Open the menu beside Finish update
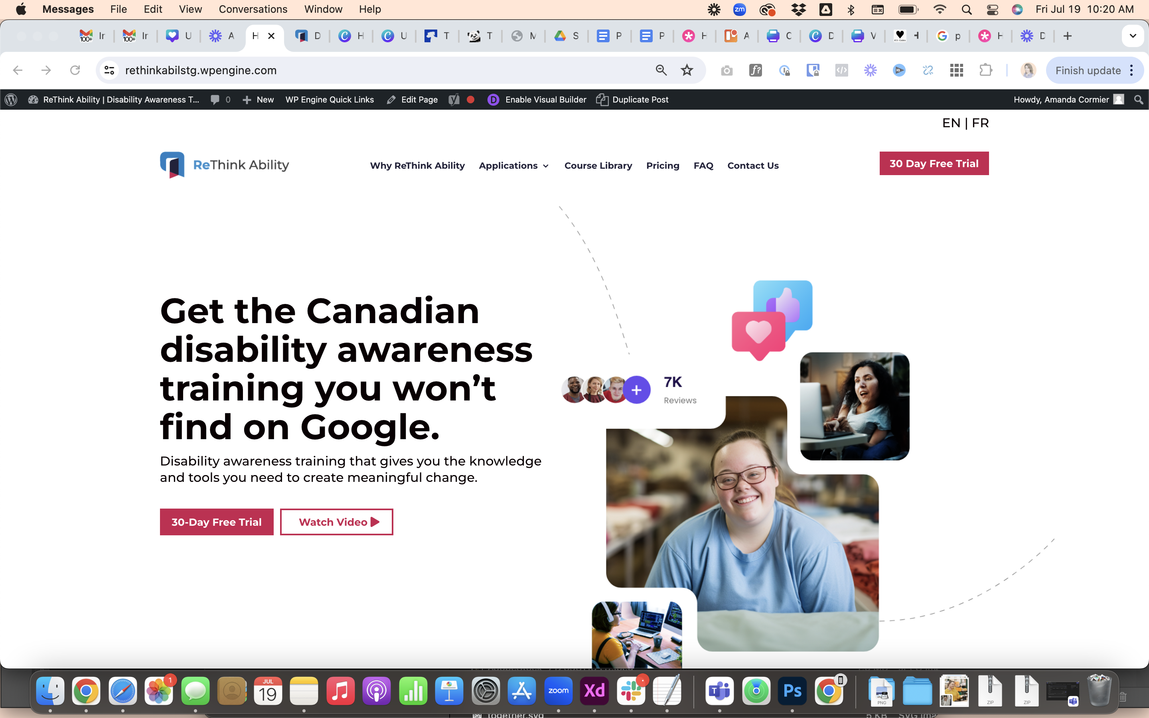 click(1131, 70)
